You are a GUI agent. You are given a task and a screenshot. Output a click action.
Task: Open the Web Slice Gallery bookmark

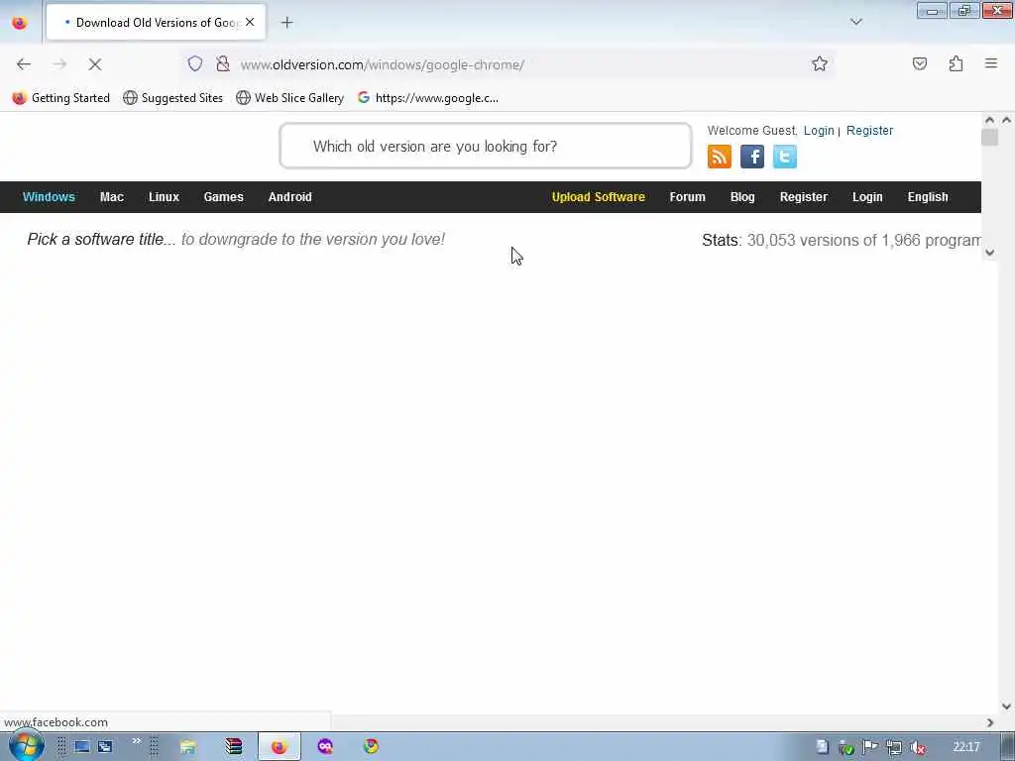pyautogui.click(x=290, y=98)
